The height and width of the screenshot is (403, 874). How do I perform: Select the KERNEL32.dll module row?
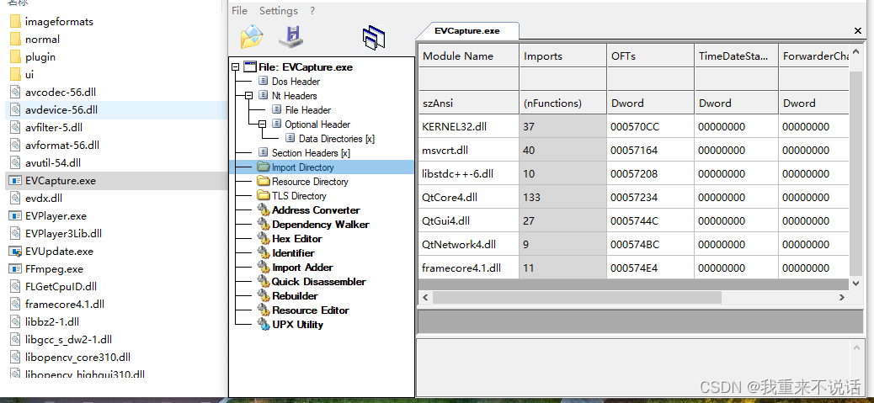(x=633, y=127)
